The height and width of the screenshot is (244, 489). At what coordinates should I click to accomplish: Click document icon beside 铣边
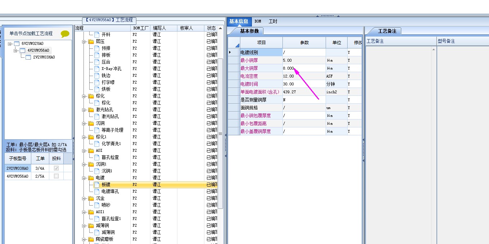[x=97, y=76]
